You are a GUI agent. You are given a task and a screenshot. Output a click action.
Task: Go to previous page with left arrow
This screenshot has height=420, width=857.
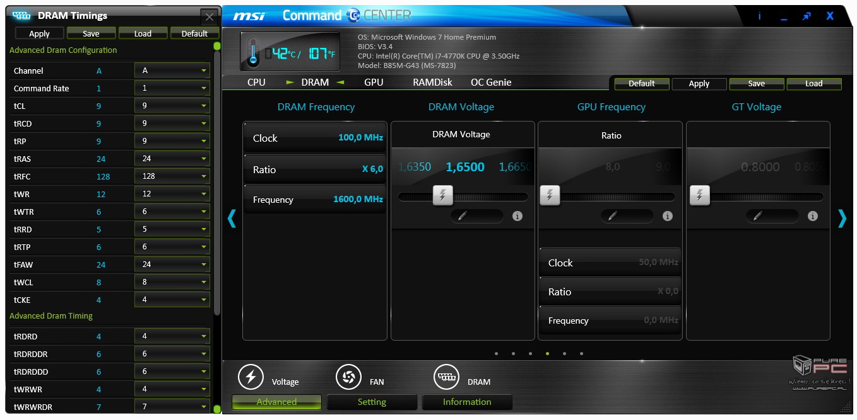(232, 219)
